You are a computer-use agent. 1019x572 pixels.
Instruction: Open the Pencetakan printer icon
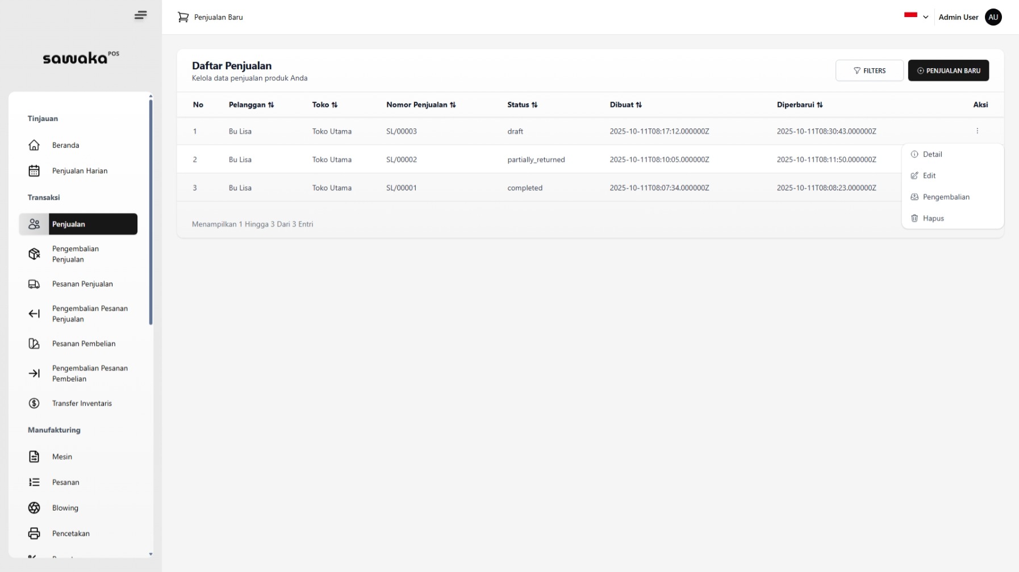[34, 533]
